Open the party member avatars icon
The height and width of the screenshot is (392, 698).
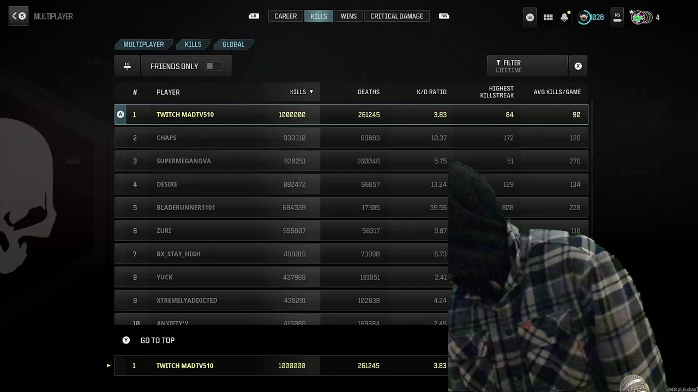[x=641, y=17]
